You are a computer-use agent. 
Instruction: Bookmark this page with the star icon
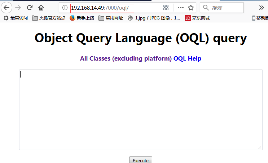tap(191, 8)
